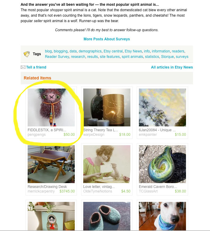This screenshot has height=231, width=210.
Task: Click the envelope icon beside Tell a friend
Action: point(23,67)
